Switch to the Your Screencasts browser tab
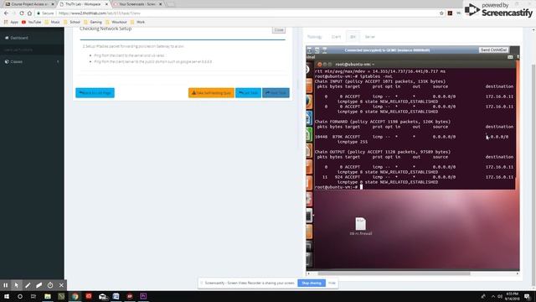 (137, 4)
